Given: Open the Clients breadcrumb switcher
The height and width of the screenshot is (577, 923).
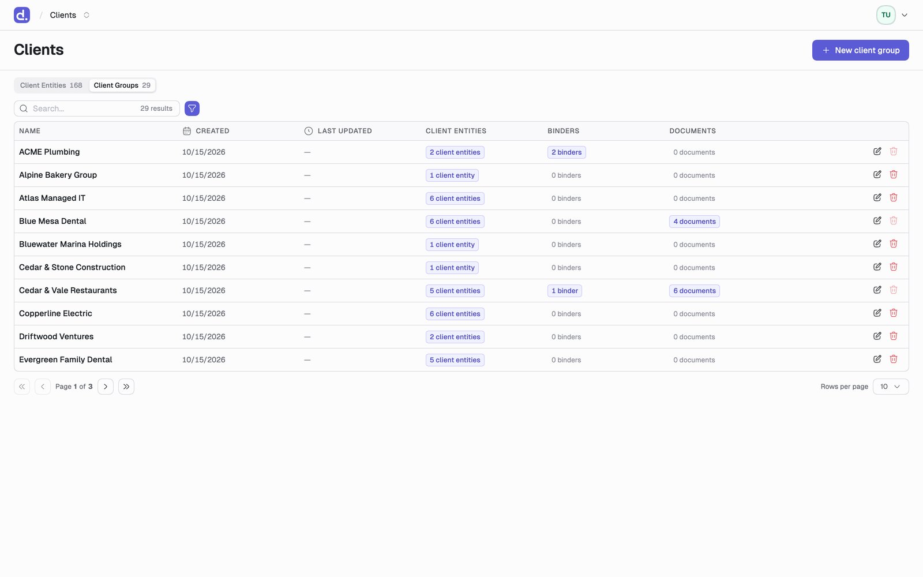Looking at the screenshot, I should tap(87, 15).
